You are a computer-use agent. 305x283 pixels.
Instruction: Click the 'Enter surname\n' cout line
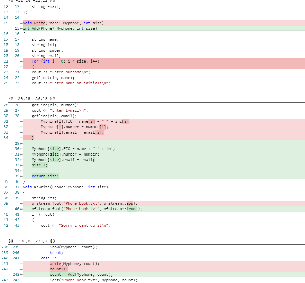point(61,72)
